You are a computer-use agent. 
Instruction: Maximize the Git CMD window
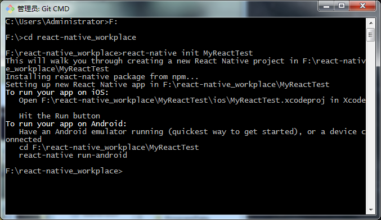[x=342, y=6]
